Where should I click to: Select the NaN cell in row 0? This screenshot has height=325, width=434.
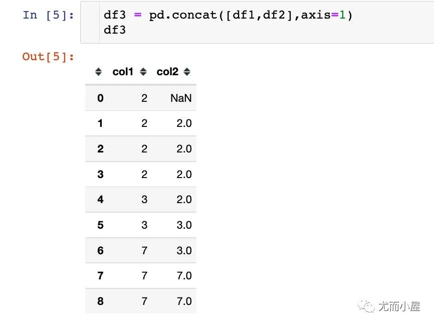coord(181,98)
